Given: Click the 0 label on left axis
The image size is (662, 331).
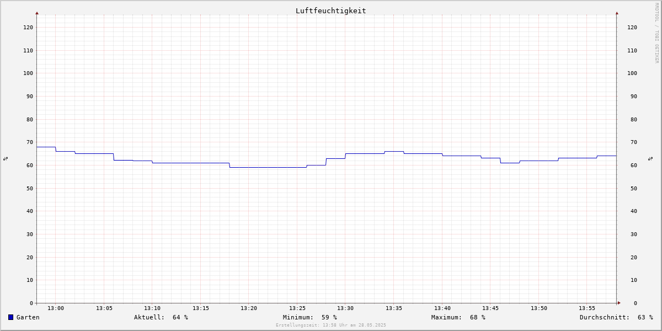Looking at the screenshot, I should point(31,303).
